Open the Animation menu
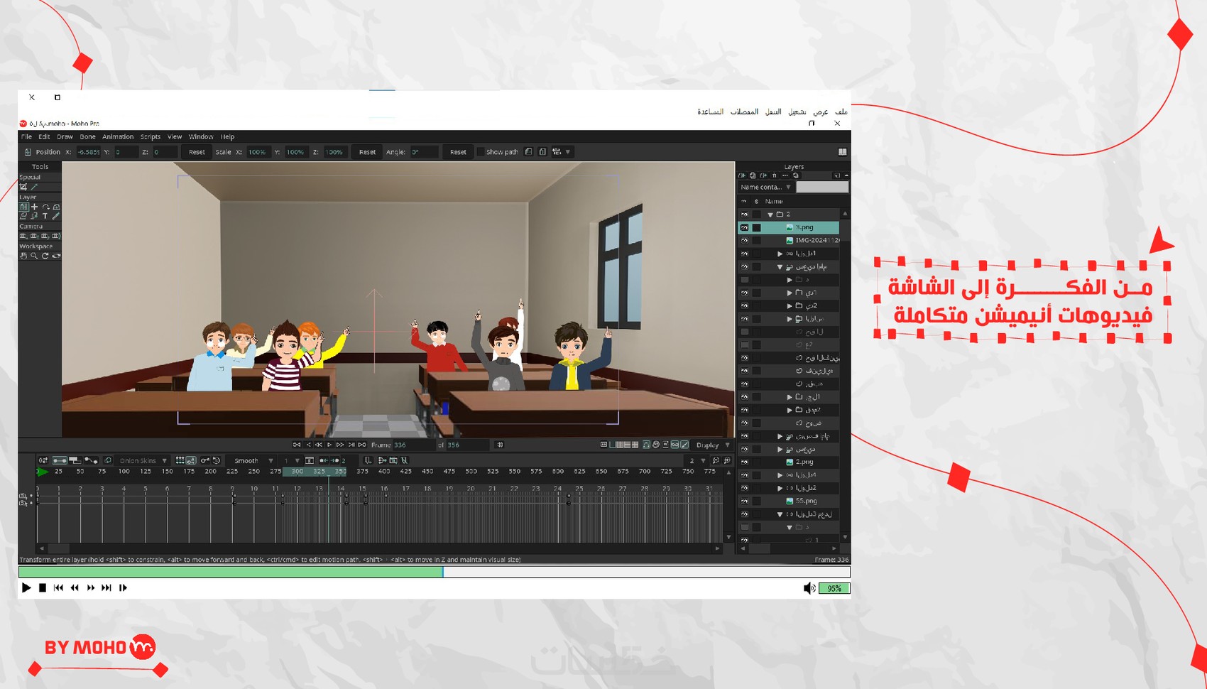The height and width of the screenshot is (689, 1207). (117, 136)
